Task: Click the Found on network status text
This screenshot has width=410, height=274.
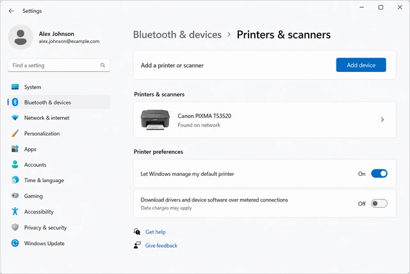Action: click(x=199, y=125)
